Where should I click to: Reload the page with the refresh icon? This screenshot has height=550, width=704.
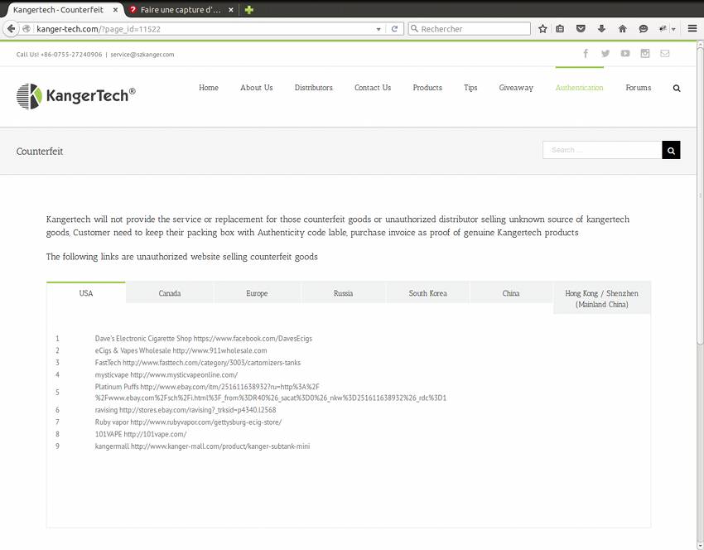tap(394, 29)
